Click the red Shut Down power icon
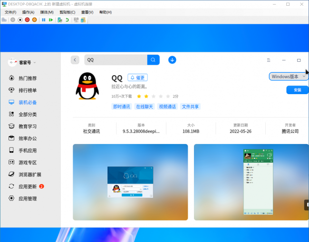309x242 pixels. (x=27, y=19)
